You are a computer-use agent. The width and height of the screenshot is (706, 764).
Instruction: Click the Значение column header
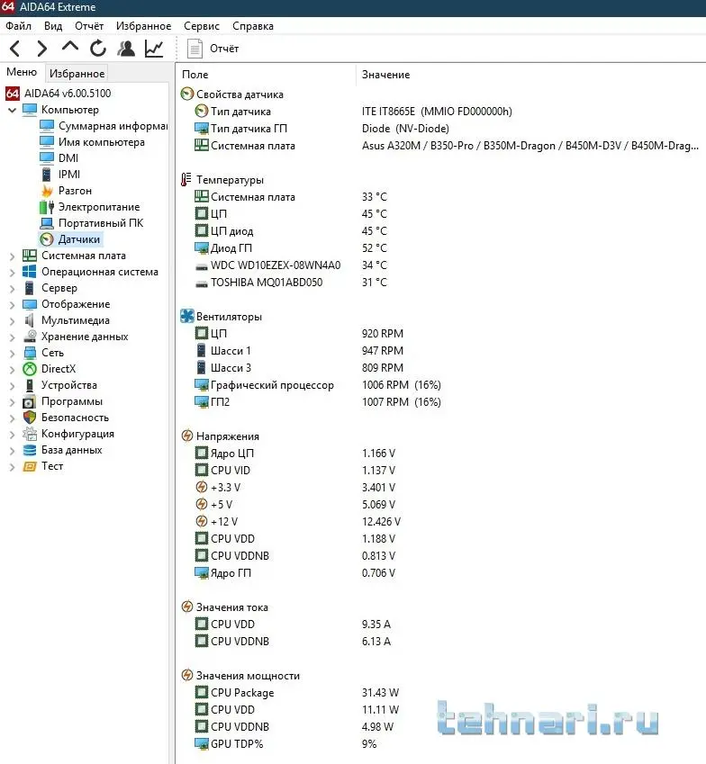coord(385,75)
